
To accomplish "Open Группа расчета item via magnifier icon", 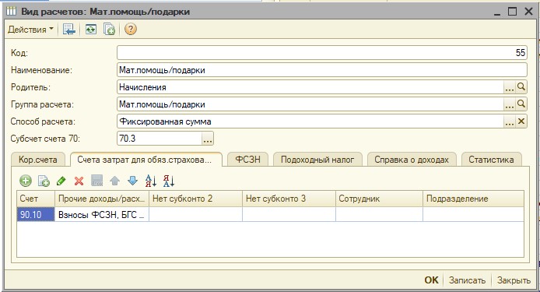I will click(521, 104).
